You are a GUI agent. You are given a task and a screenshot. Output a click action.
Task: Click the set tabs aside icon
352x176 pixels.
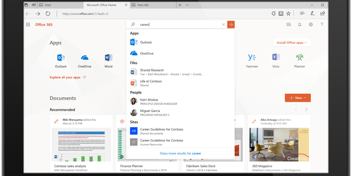tap(33, 5)
